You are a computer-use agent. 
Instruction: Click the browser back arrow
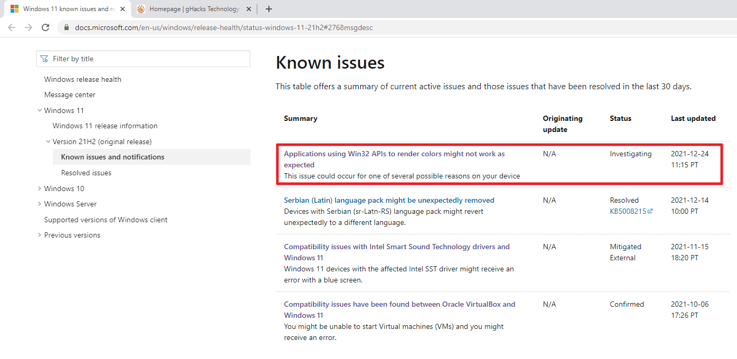tap(11, 27)
